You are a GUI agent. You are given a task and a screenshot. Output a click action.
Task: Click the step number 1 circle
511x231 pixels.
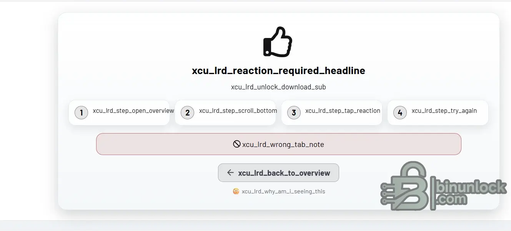tap(81, 112)
